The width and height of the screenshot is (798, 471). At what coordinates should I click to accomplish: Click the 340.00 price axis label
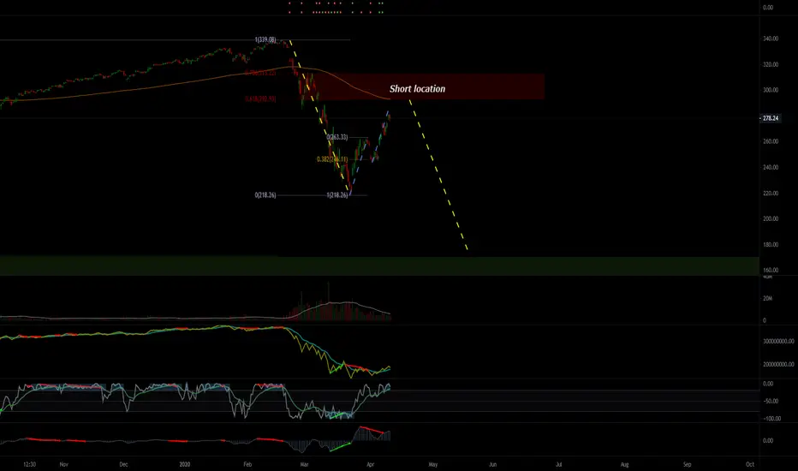coord(771,39)
